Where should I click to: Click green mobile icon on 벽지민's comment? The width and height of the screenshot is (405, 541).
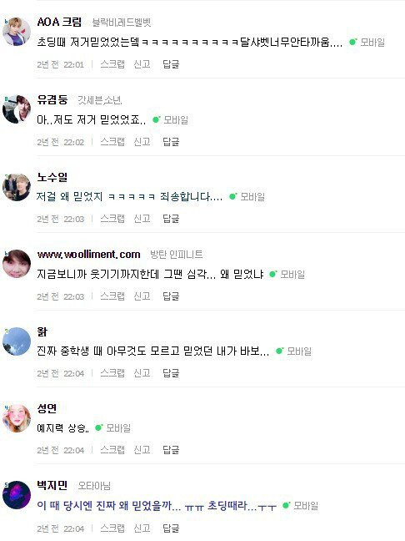click(x=286, y=505)
